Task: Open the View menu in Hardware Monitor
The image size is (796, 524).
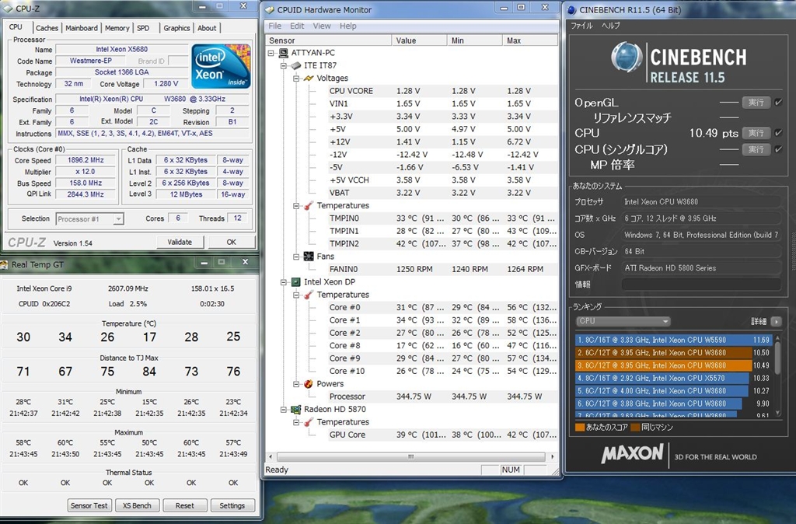Action: coord(322,26)
